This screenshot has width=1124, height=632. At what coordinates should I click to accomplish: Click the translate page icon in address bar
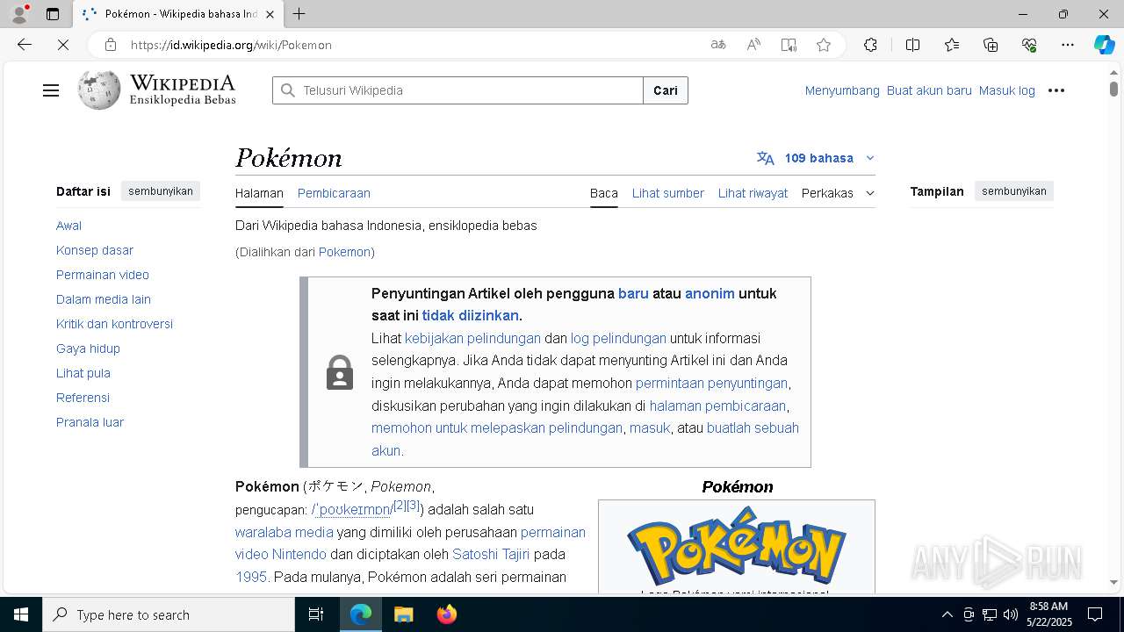718,45
